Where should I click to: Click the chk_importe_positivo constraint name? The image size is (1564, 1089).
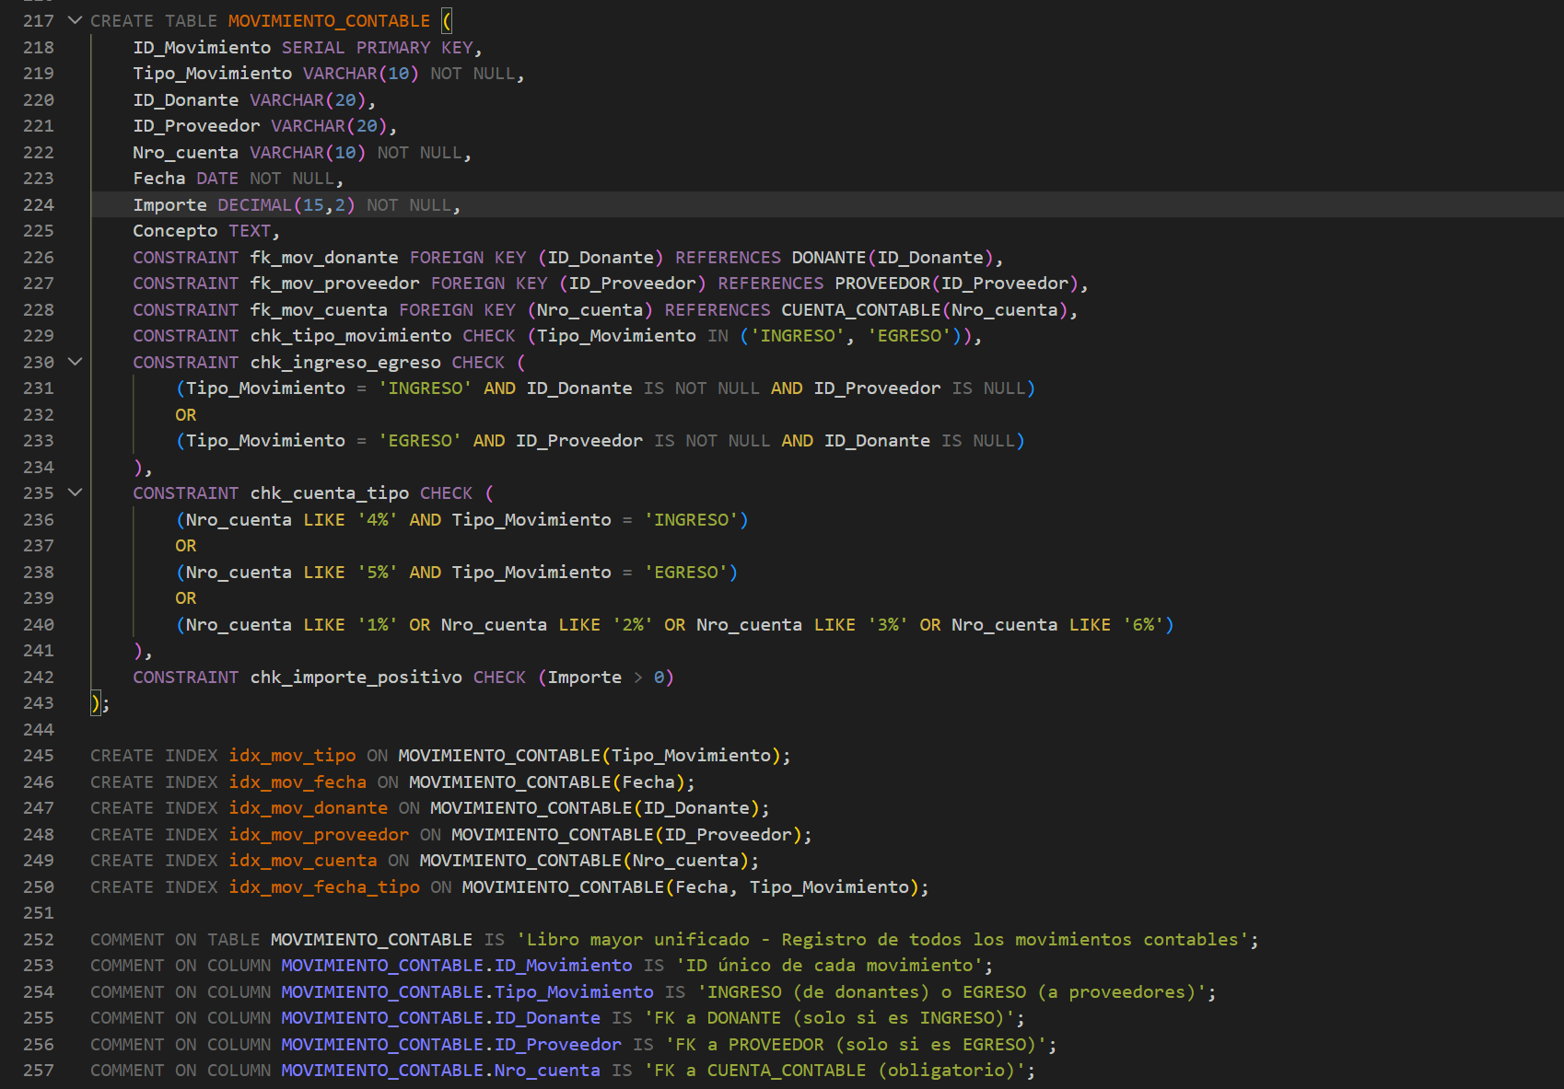(x=356, y=678)
